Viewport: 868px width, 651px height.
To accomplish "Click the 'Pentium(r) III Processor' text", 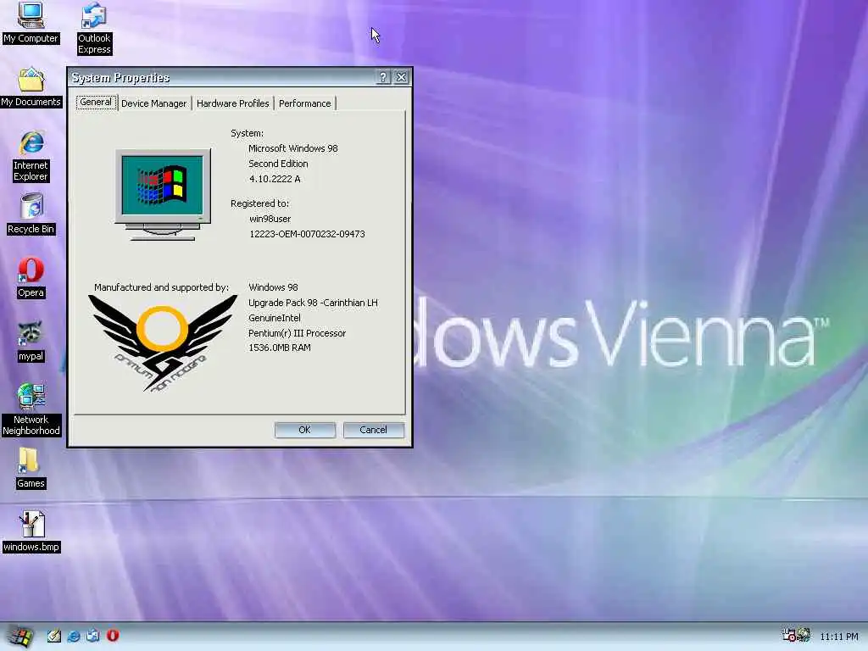I will (x=297, y=333).
